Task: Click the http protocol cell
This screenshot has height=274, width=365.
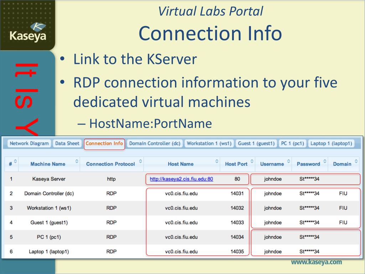Action: [x=111, y=179]
